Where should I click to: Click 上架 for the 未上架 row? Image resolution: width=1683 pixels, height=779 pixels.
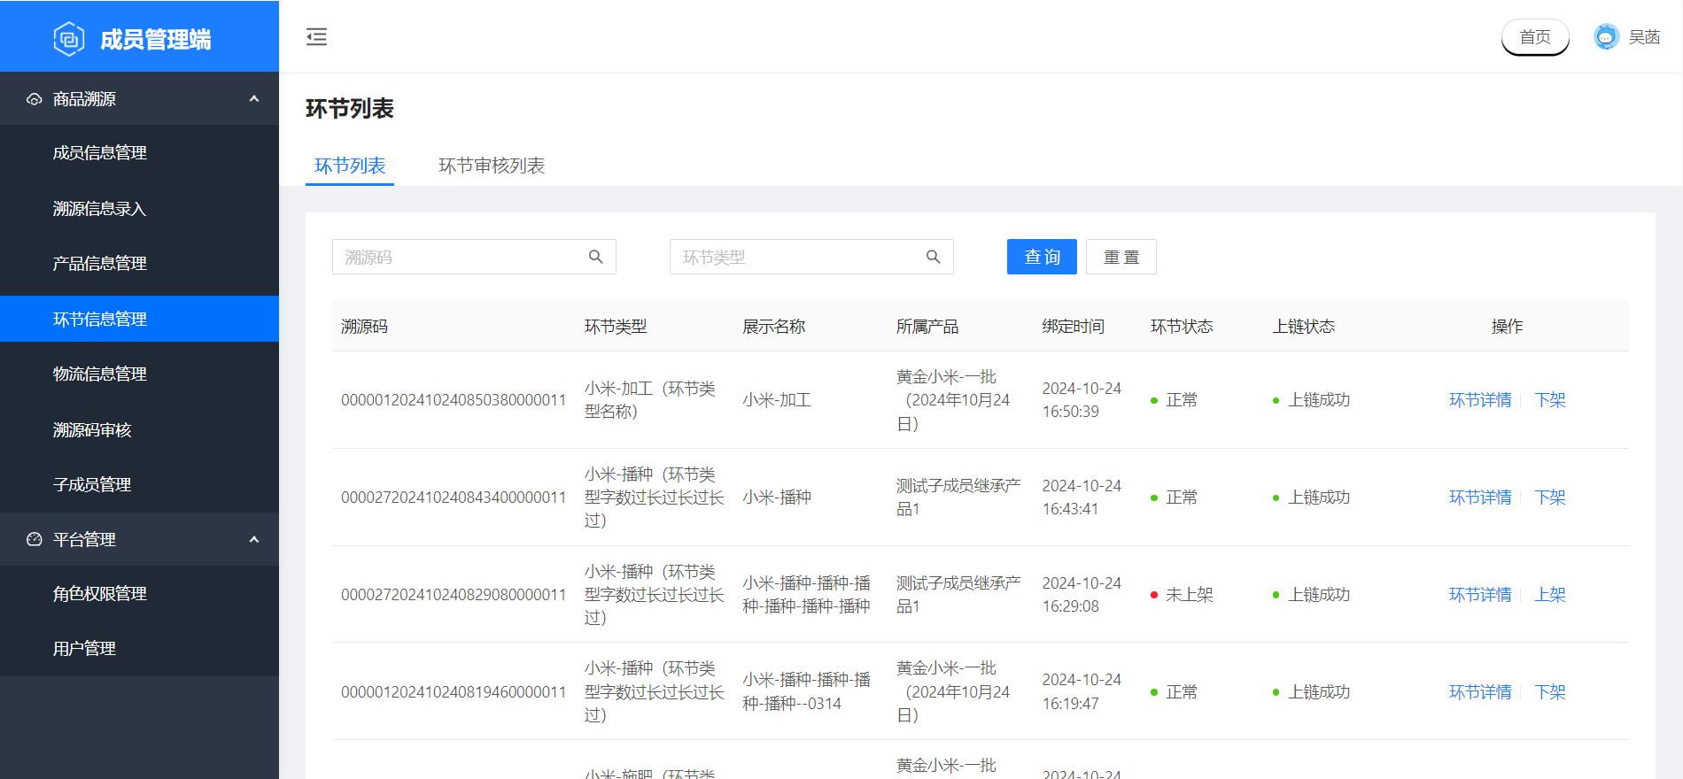(x=1549, y=595)
